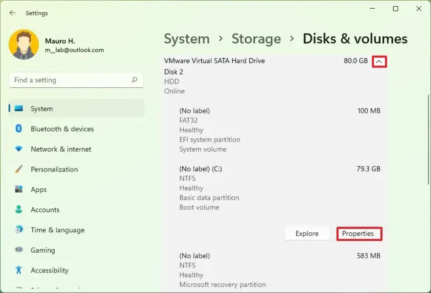Click the Apps icon in sidebar
The height and width of the screenshot is (293, 431).
pyautogui.click(x=19, y=189)
